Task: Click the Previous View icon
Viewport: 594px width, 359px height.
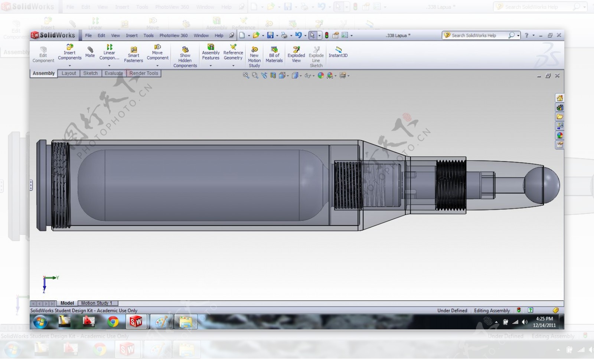Action: point(264,75)
